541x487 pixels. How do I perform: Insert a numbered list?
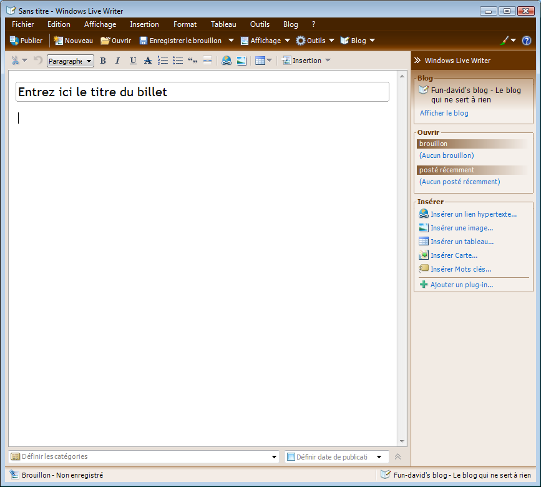(x=163, y=61)
